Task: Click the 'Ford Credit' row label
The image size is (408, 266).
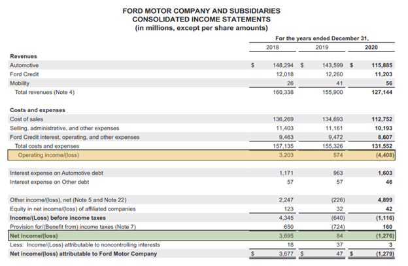Action: [24, 74]
